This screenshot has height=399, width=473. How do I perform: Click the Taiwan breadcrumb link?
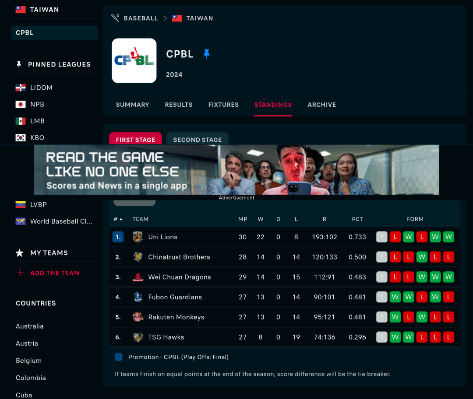pos(199,18)
